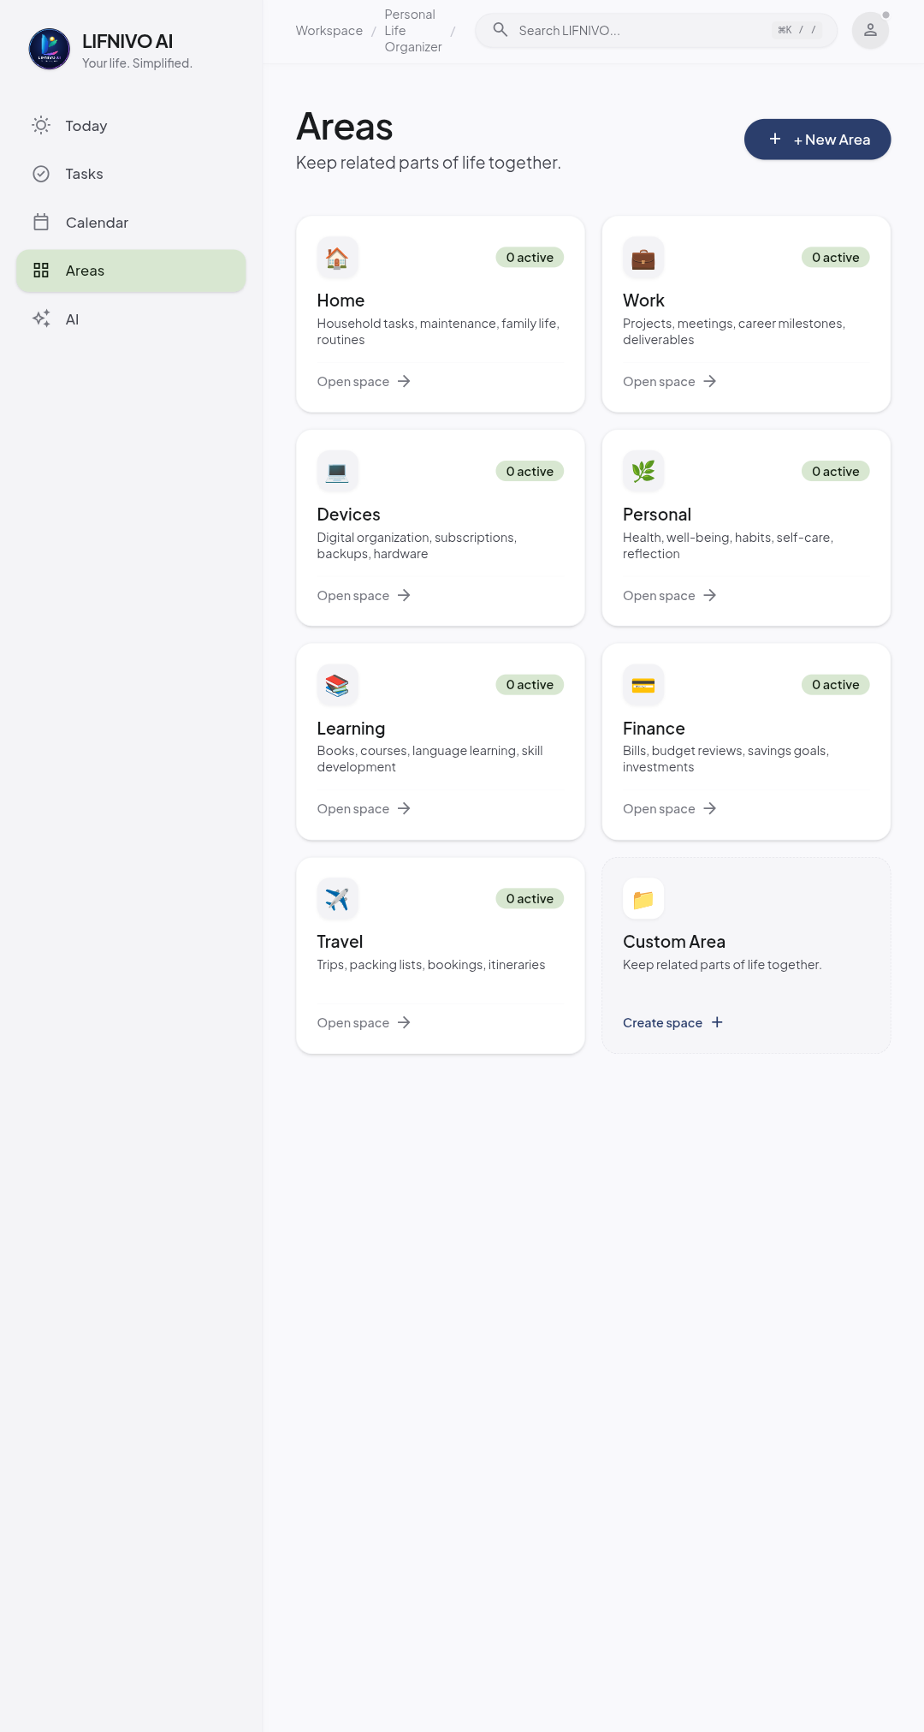The image size is (924, 1732).
Task: Click Personal Life Organizer breadcrumb
Action: tap(413, 31)
